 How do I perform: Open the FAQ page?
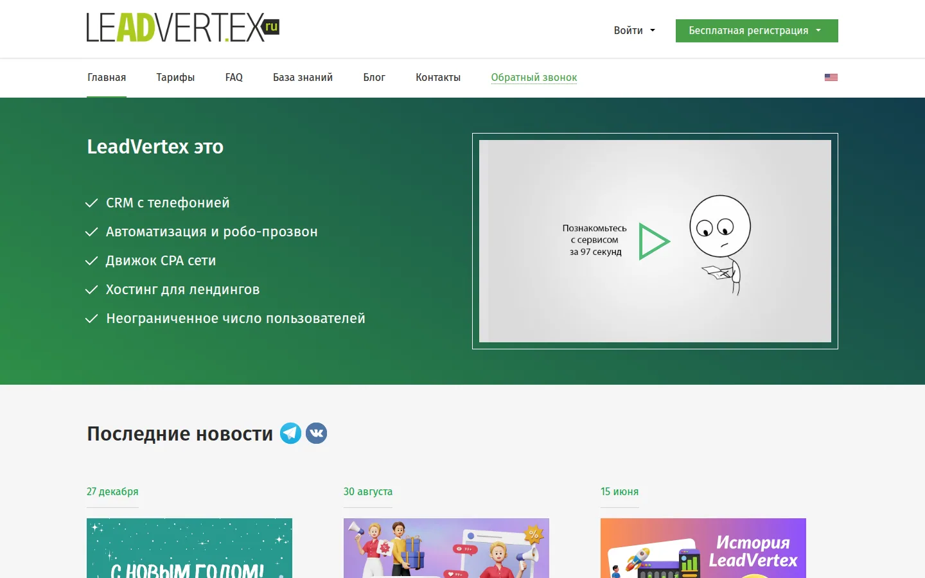click(x=234, y=77)
